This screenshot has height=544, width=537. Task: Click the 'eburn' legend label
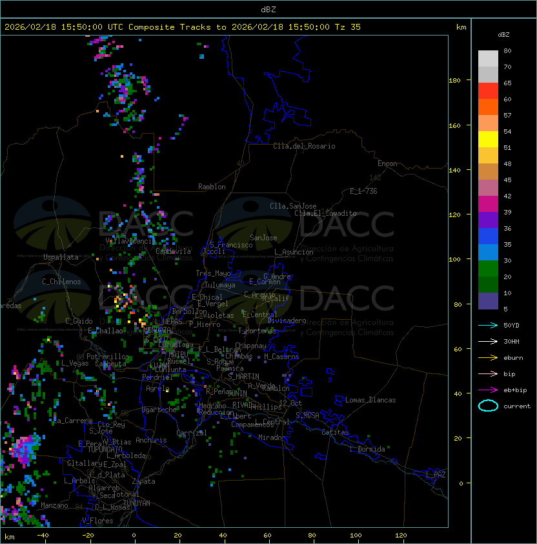point(513,358)
